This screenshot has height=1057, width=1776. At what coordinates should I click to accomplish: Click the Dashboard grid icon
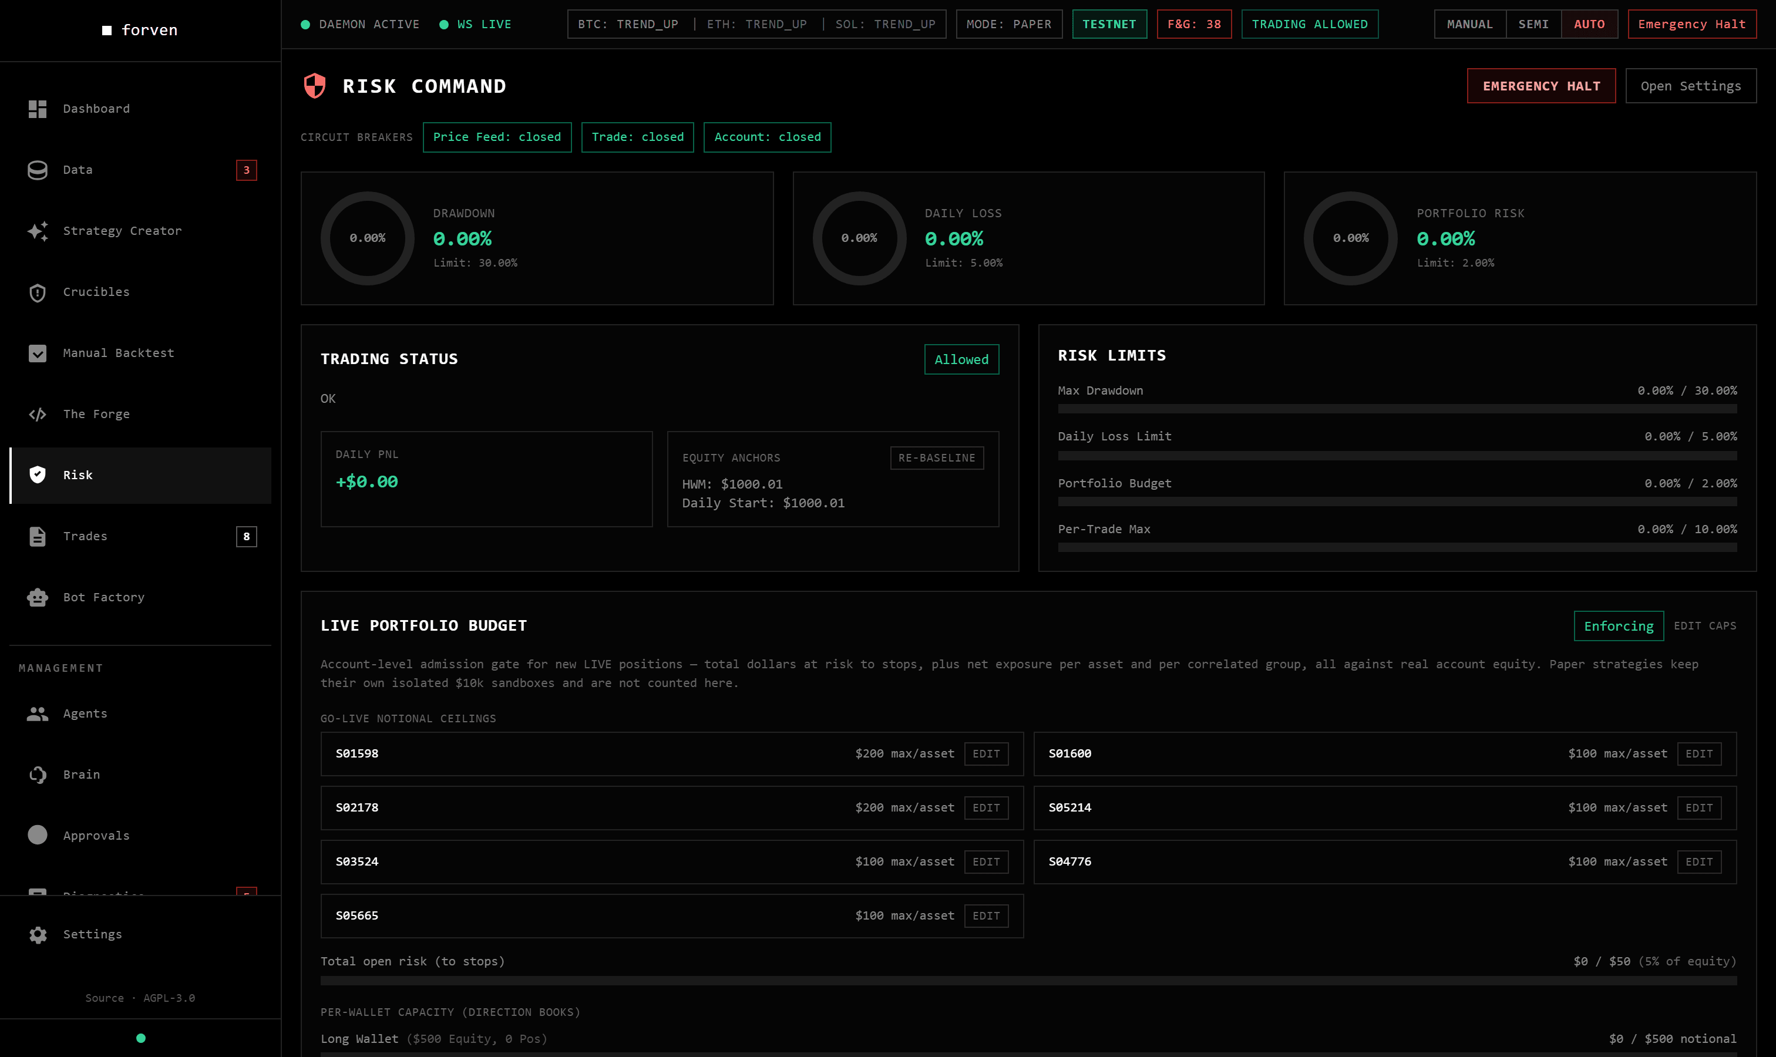point(37,109)
